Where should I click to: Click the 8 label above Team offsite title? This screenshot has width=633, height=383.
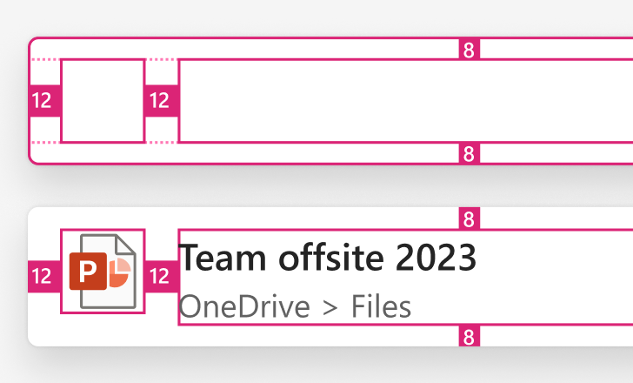[470, 218]
